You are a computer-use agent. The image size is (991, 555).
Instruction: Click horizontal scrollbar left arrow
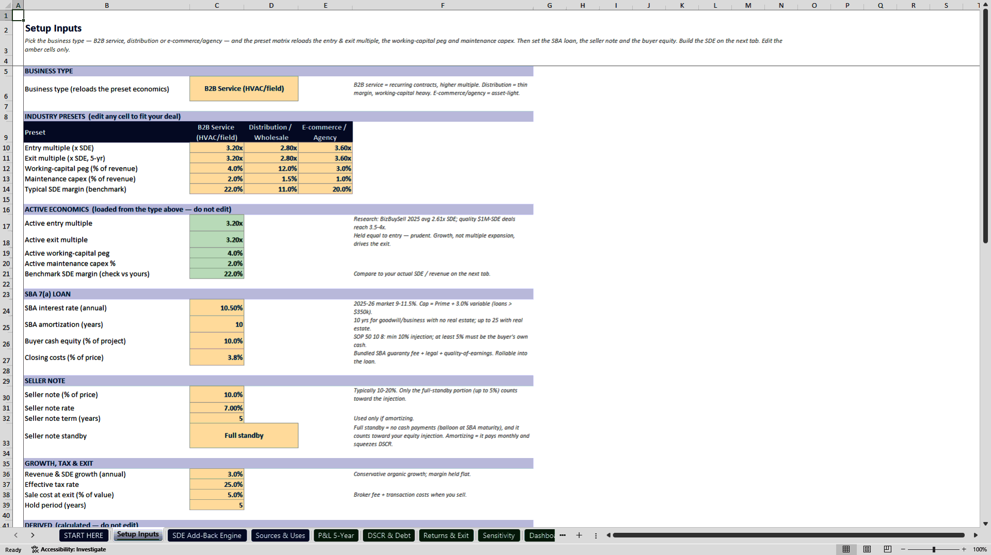(x=609, y=535)
